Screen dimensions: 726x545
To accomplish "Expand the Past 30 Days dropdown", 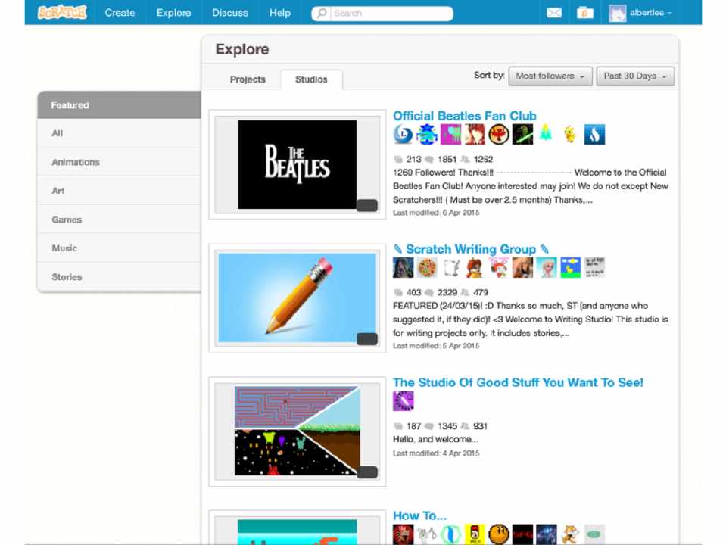I will [634, 76].
